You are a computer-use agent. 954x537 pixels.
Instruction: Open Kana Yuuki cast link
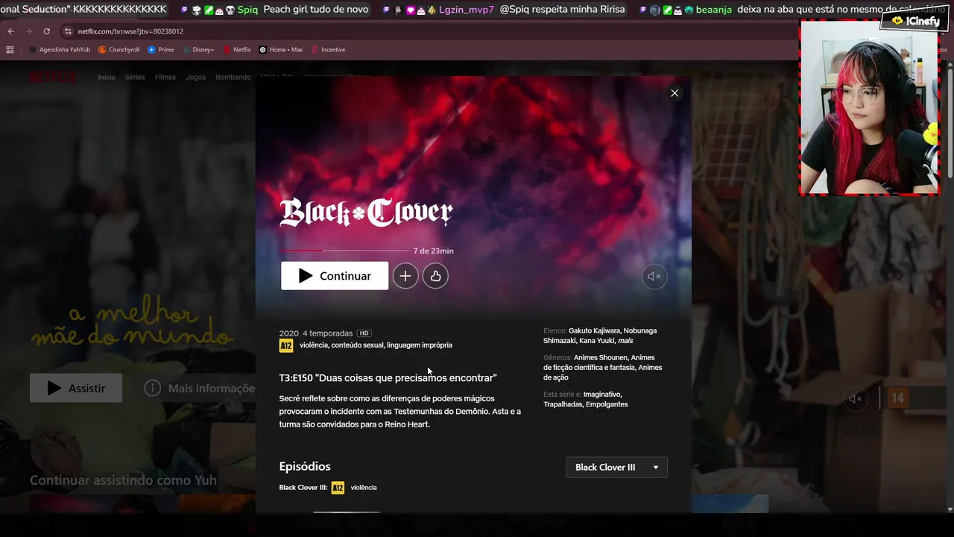pos(596,341)
